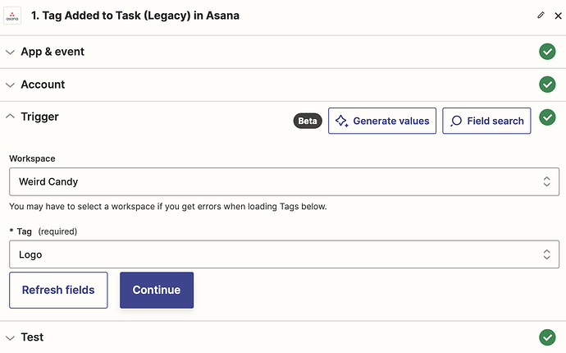Screen dimensions: 566x353
Task: Click the Beta badge
Action: pos(308,121)
